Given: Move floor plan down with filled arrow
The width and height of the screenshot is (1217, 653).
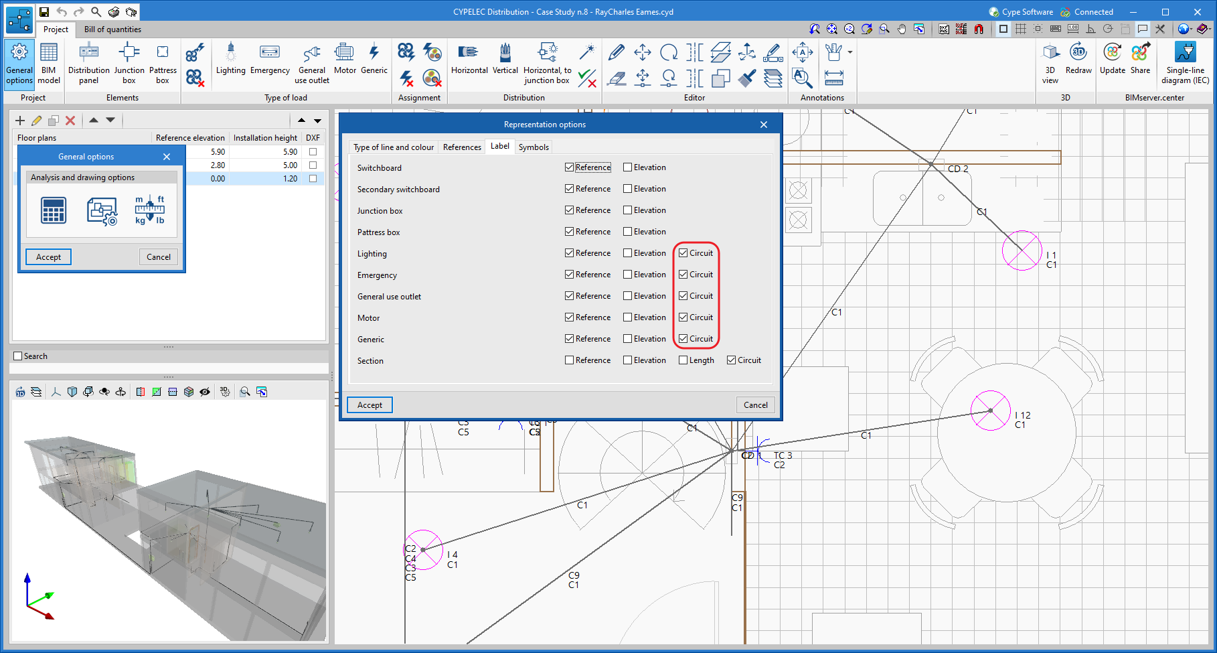Looking at the screenshot, I should pyautogui.click(x=110, y=121).
